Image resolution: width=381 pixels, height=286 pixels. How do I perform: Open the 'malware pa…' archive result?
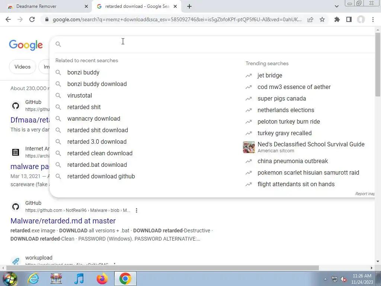(x=30, y=166)
